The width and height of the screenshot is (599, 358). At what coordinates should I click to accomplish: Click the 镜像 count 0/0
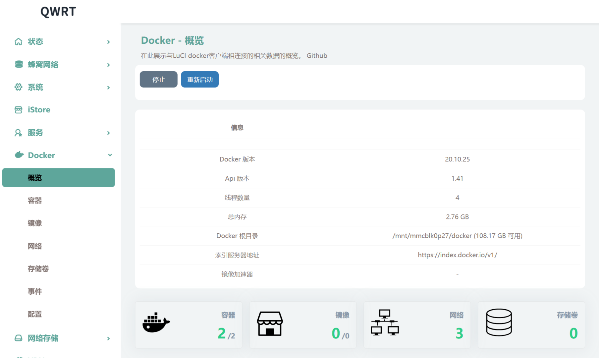(341, 333)
